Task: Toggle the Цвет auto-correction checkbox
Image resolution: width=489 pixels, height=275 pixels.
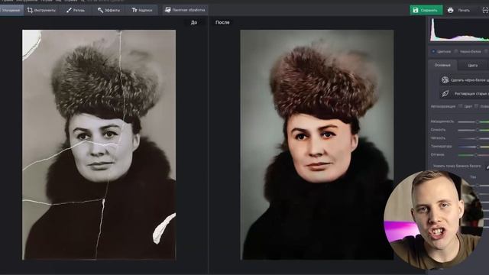Action: point(460,106)
